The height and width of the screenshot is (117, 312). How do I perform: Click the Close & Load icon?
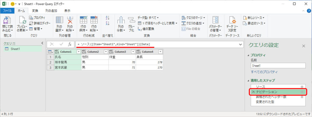[7, 20]
